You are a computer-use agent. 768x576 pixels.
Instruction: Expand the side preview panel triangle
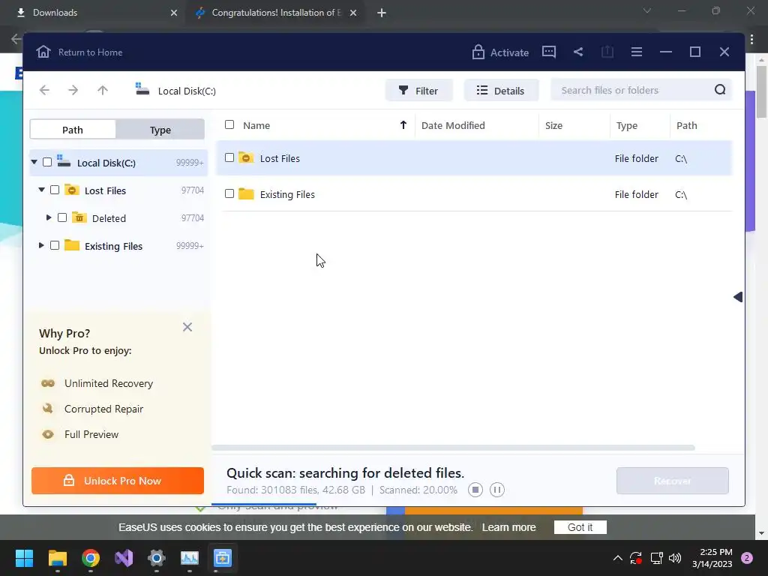coord(738,297)
